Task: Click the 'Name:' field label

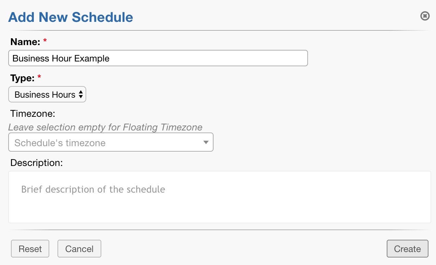Action: [x=25, y=42]
